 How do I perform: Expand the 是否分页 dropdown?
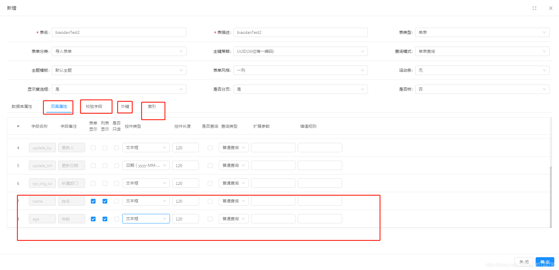(x=300, y=89)
